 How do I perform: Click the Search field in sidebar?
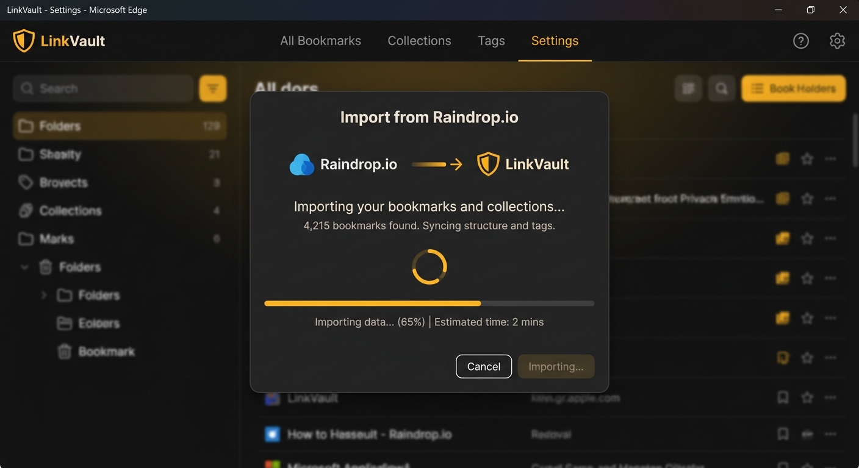pyautogui.click(x=103, y=88)
